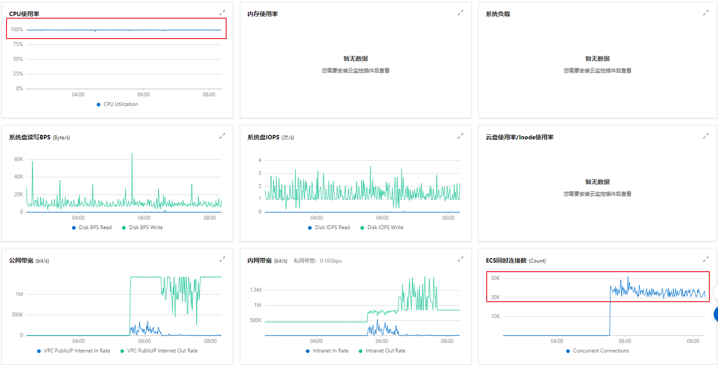718x365 pixels.
Task: Toggle the Disk IOPS Write legend series
Action: click(x=382, y=227)
